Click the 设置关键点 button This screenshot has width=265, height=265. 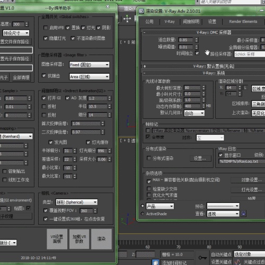(x=221, y=262)
